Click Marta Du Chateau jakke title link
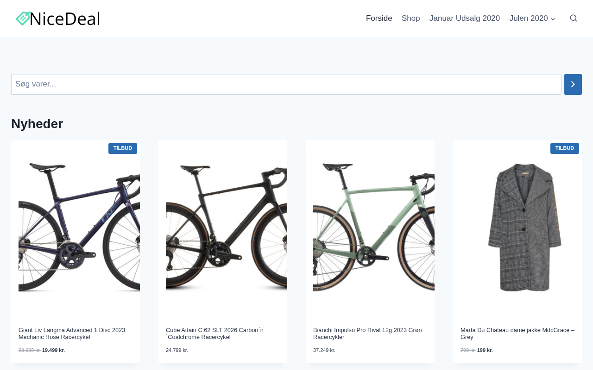This screenshot has height=370, width=593. click(x=517, y=333)
